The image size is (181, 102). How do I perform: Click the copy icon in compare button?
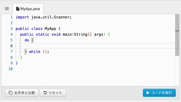[10, 93]
